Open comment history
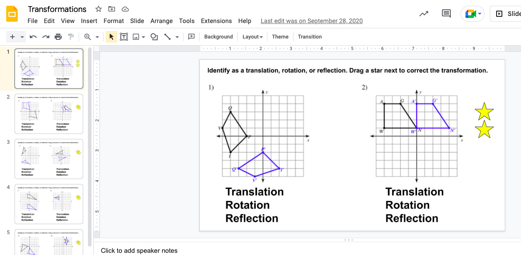 coord(446,13)
